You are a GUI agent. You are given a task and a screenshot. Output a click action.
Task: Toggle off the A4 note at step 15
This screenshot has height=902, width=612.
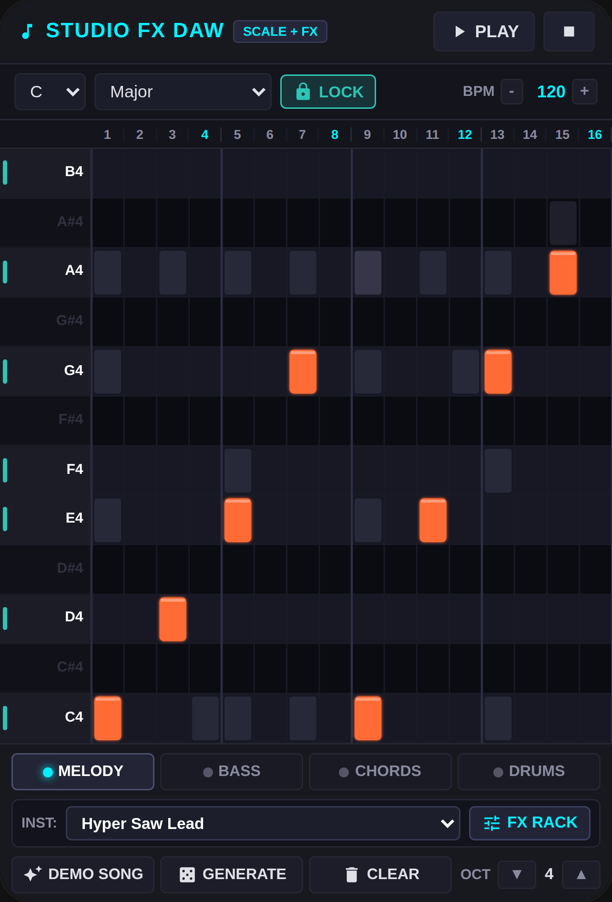coord(563,273)
